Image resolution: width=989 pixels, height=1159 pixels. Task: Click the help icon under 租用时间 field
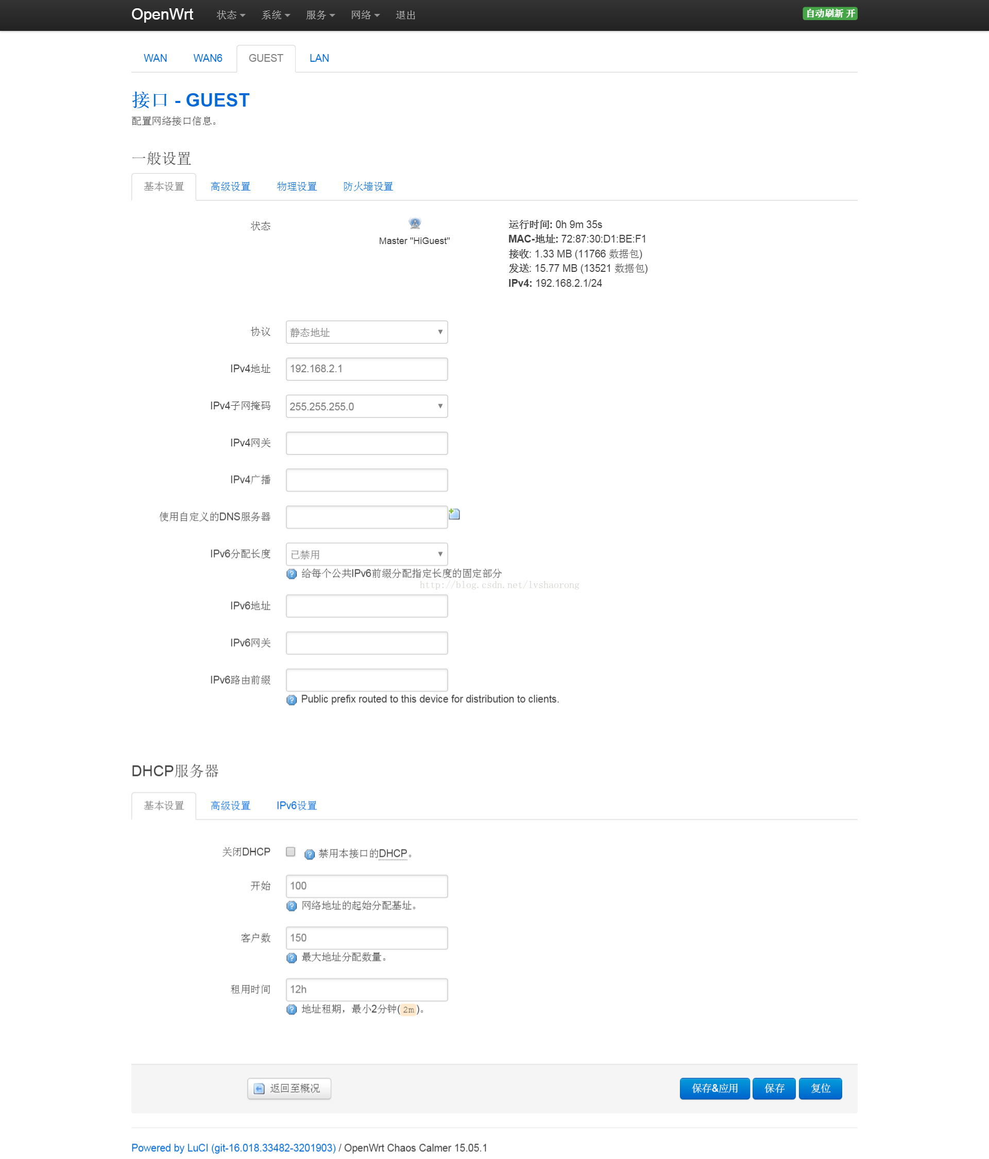(x=292, y=1010)
